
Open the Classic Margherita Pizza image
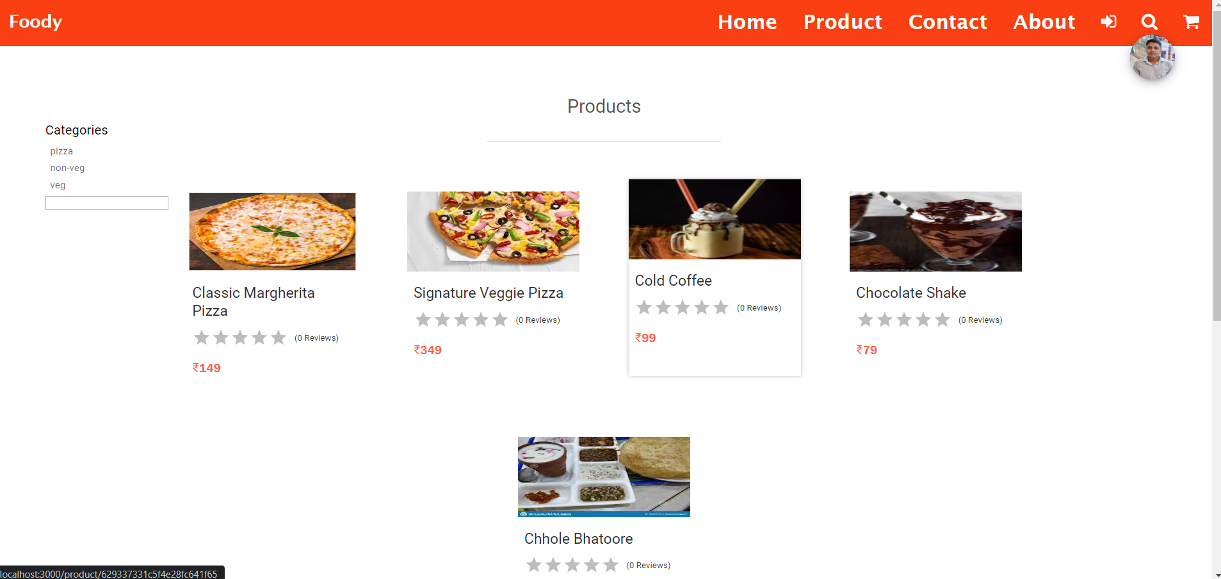[x=272, y=231]
